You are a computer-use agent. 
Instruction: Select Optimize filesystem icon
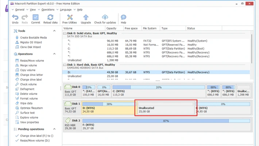[17, 108]
